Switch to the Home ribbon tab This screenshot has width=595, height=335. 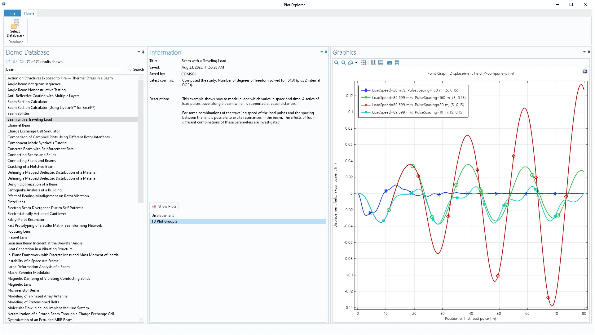click(x=29, y=13)
